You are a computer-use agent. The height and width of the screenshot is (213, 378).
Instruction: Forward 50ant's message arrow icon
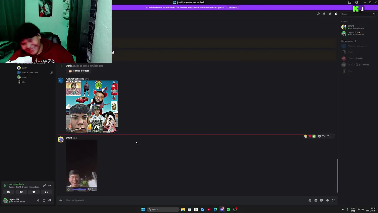pyautogui.click(x=328, y=136)
